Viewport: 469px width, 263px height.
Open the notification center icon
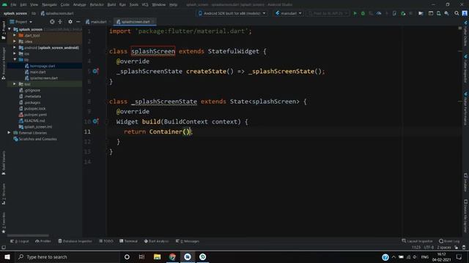[459, 256]
